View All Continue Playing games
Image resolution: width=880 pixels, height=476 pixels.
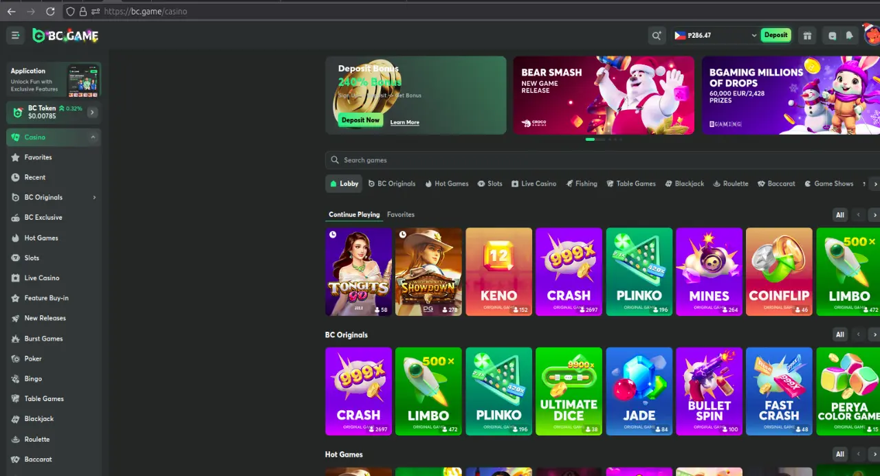[839, 215]
